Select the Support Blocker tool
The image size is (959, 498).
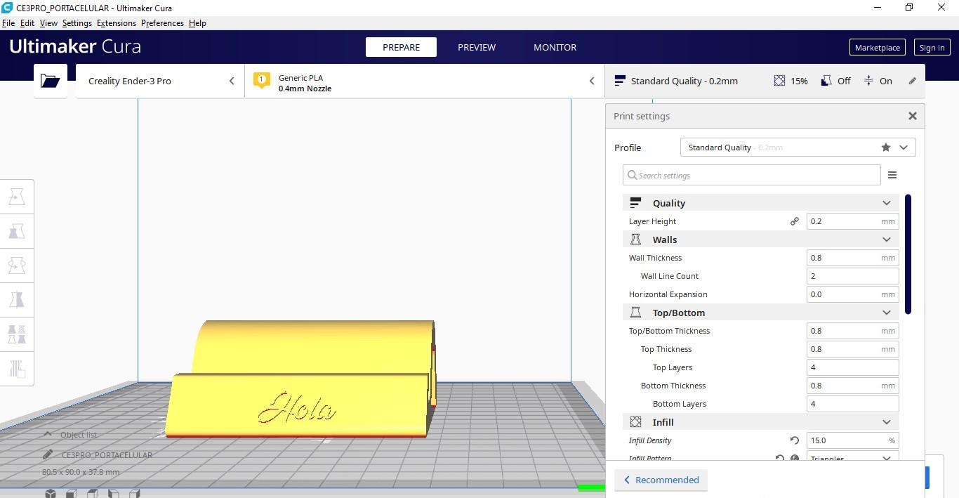[x=17, y=369]
